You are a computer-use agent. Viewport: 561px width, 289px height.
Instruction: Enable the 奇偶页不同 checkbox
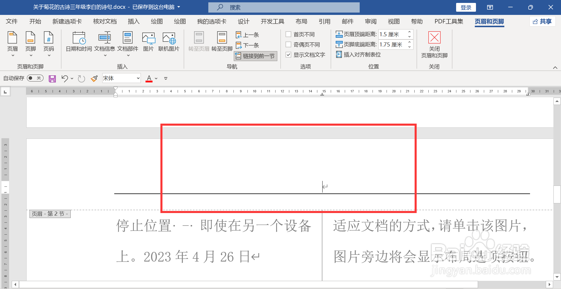[x=288, y=44]
